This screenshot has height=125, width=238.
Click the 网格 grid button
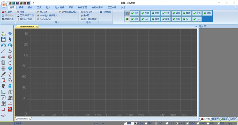coord(21,12)
